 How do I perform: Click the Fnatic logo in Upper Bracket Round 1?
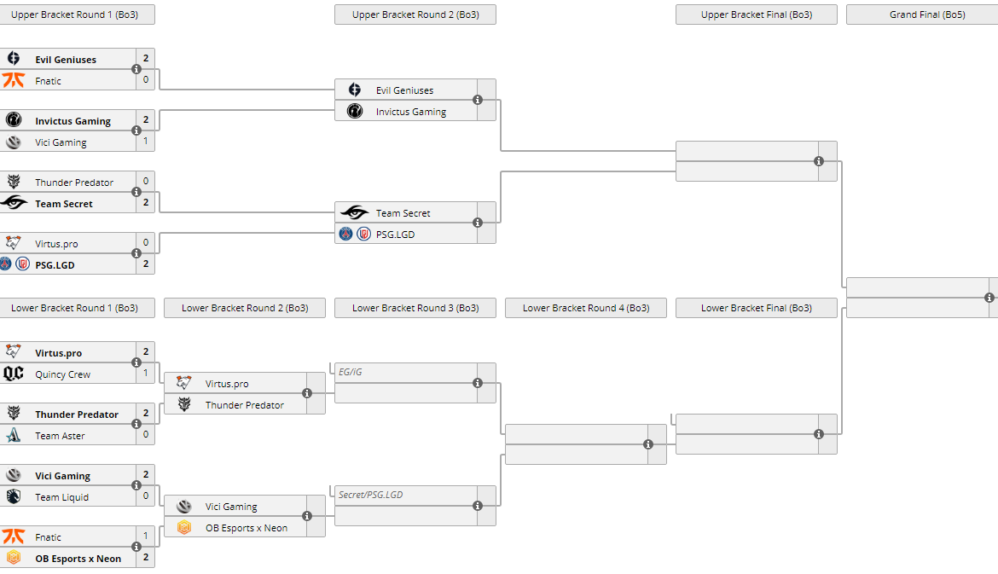tap(14, 80)
